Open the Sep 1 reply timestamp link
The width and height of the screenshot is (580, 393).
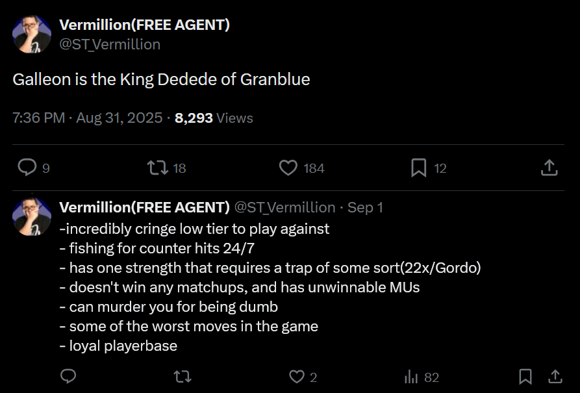[x=365, y=207]
